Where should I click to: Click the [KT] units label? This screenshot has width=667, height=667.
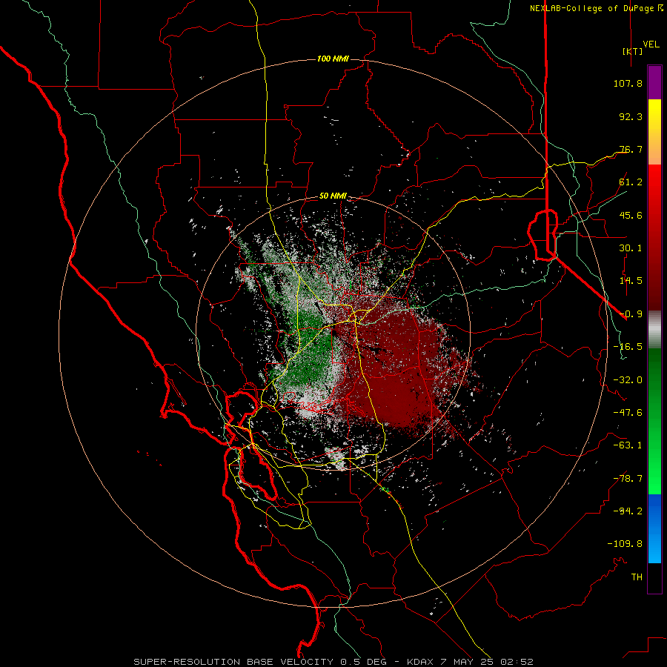click(x=633, y=51)
